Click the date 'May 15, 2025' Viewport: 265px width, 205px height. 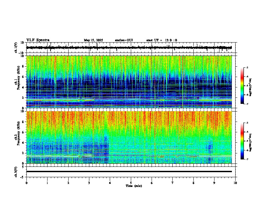(93, 40)
